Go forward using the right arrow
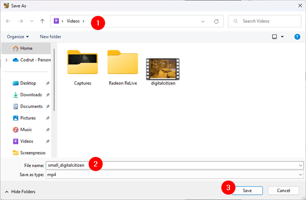 tap(21, 21)
